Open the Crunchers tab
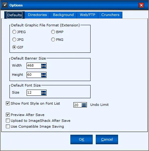Image resolution: width=149 pixels, height=151 pixels. click(x=110, y=15)
